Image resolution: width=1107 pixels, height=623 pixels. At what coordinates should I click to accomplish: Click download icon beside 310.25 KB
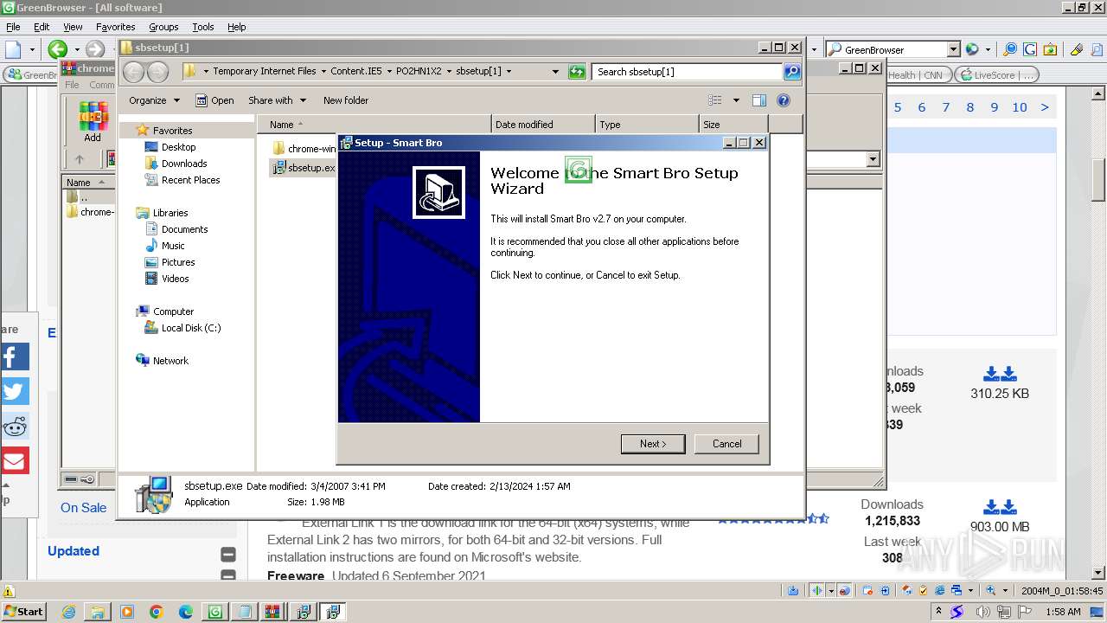1000,374
